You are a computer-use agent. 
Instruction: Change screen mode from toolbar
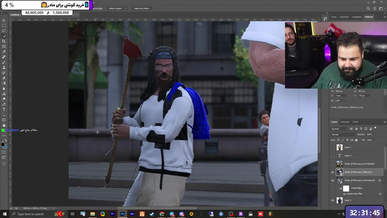click(x=4, y=158)
